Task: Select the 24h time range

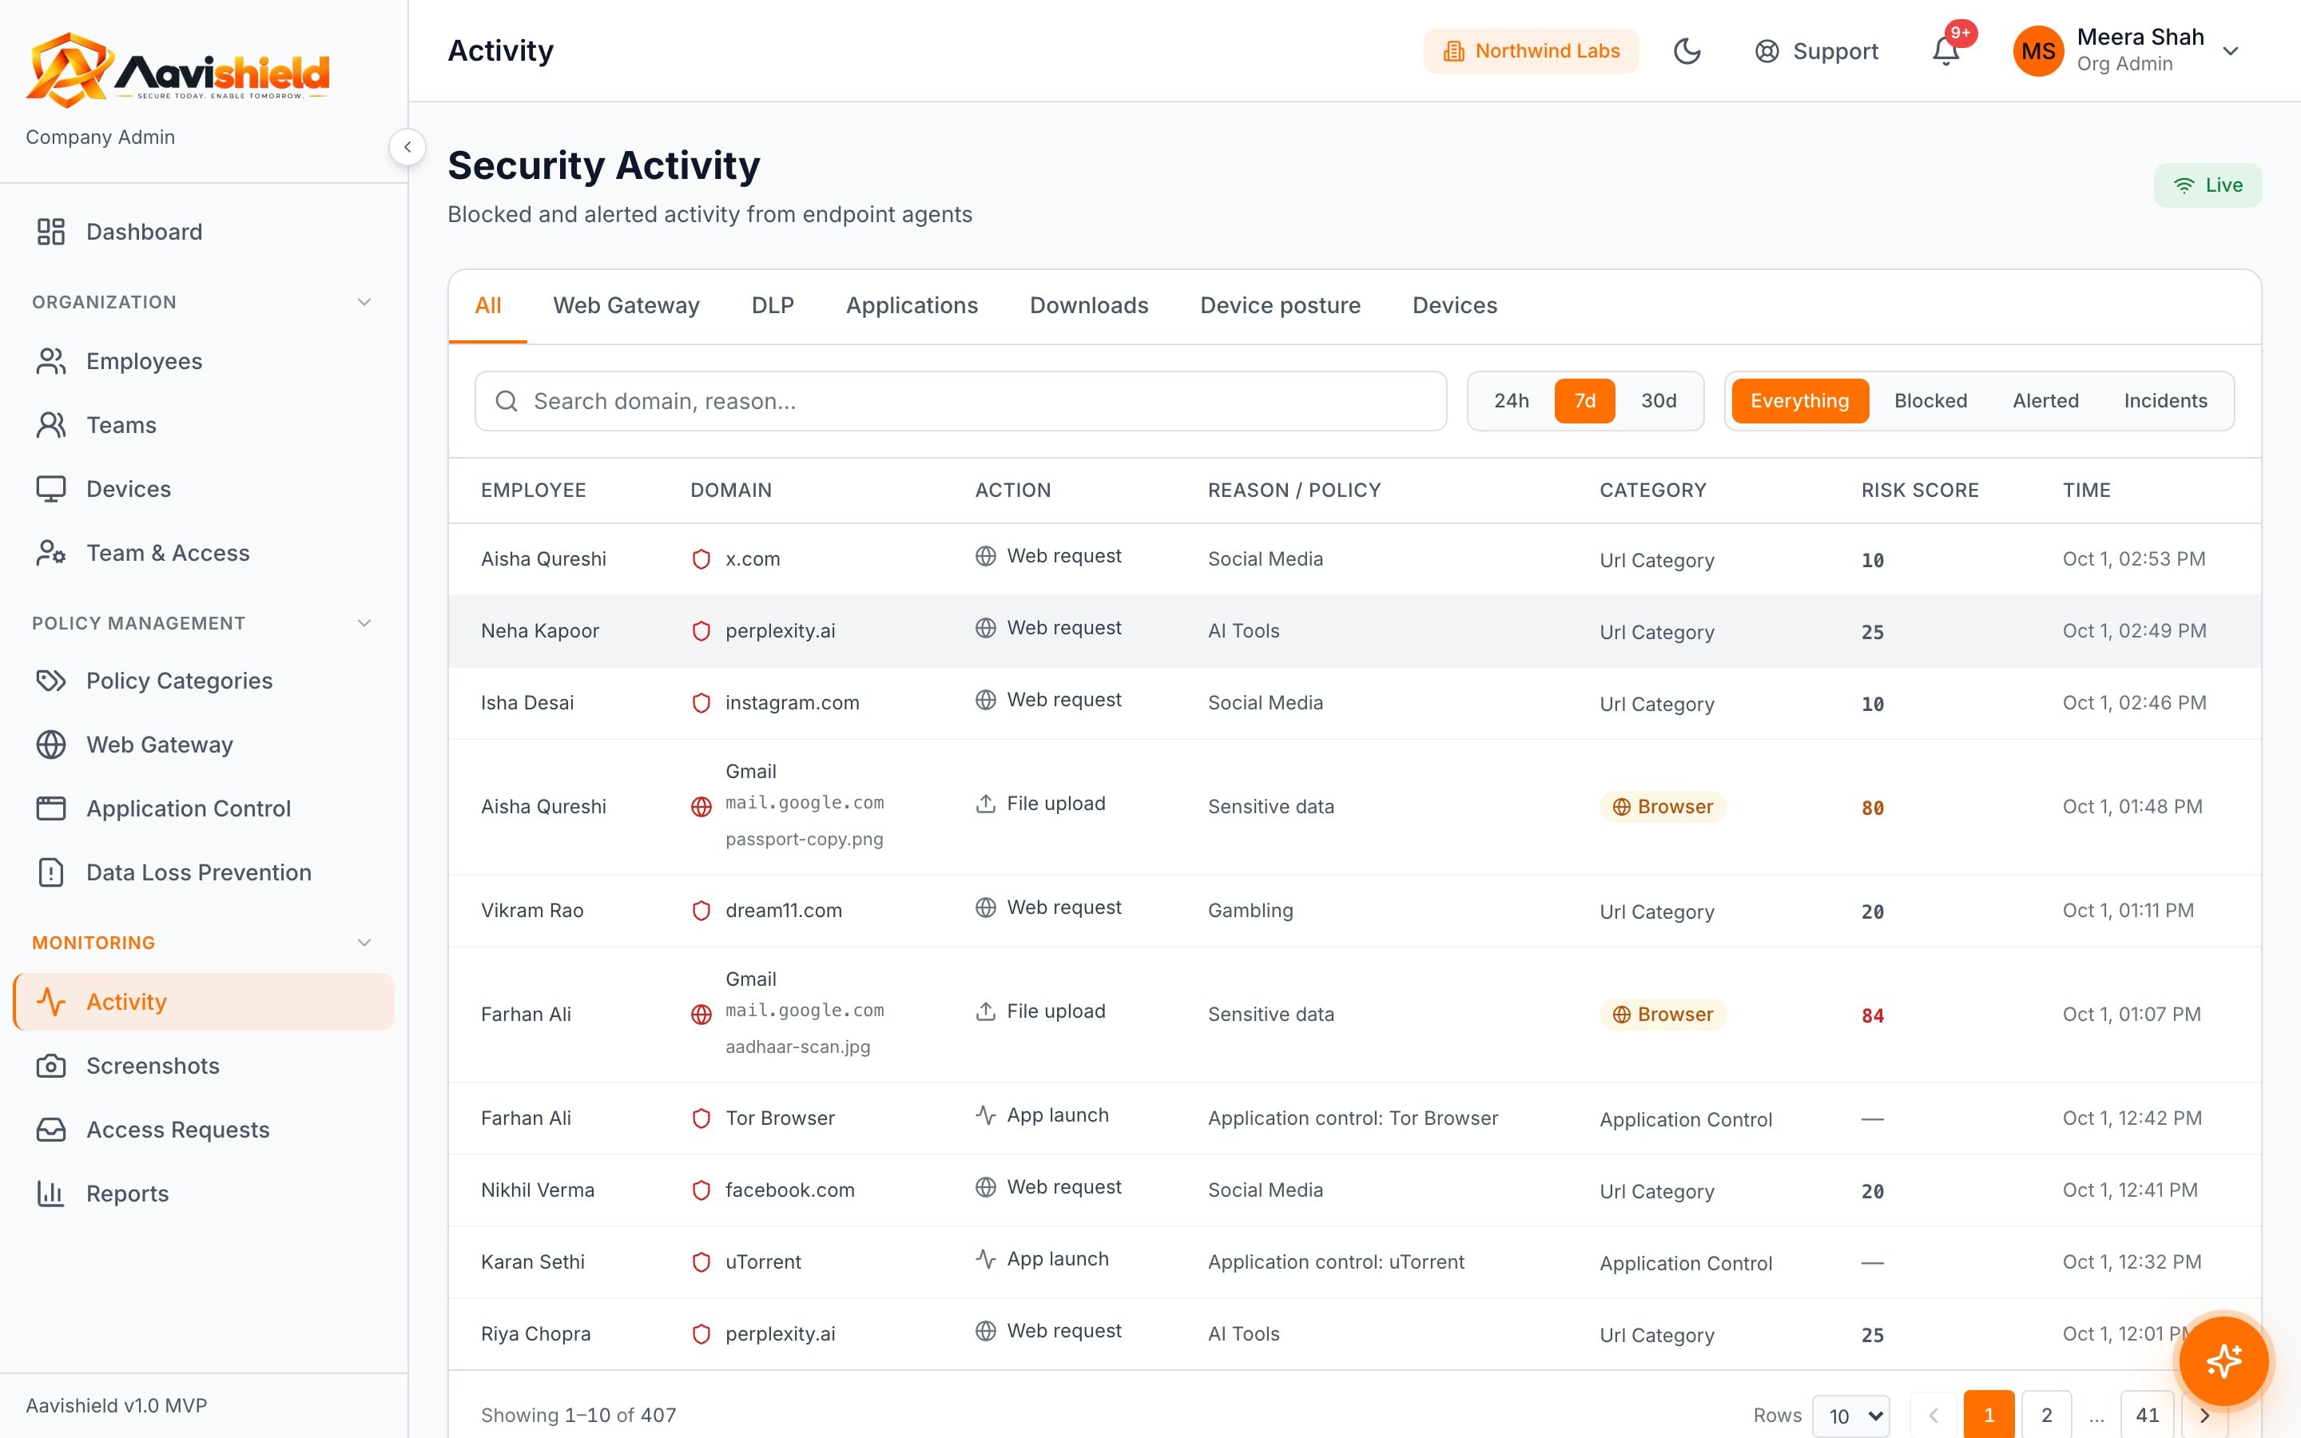Action: coord(1511,401)
